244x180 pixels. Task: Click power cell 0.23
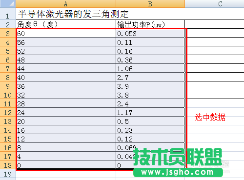pos(150,130)
